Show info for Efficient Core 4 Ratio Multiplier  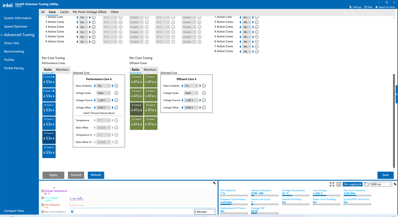pos(204,86)
